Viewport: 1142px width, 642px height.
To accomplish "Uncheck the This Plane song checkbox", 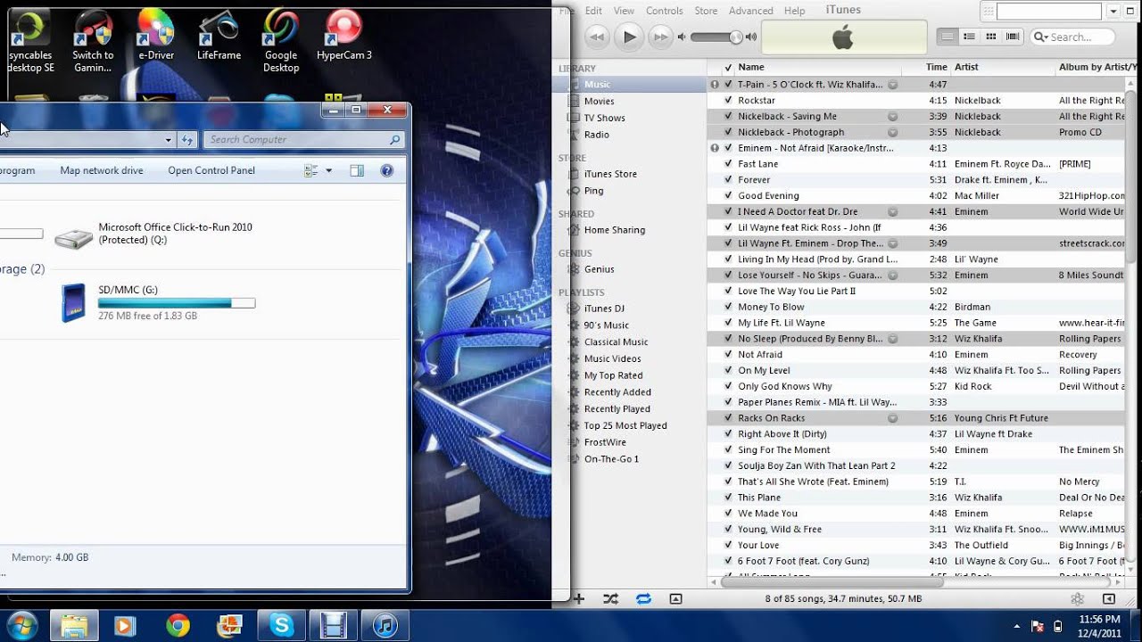I will pyautogui.click(x=728, y=498).
